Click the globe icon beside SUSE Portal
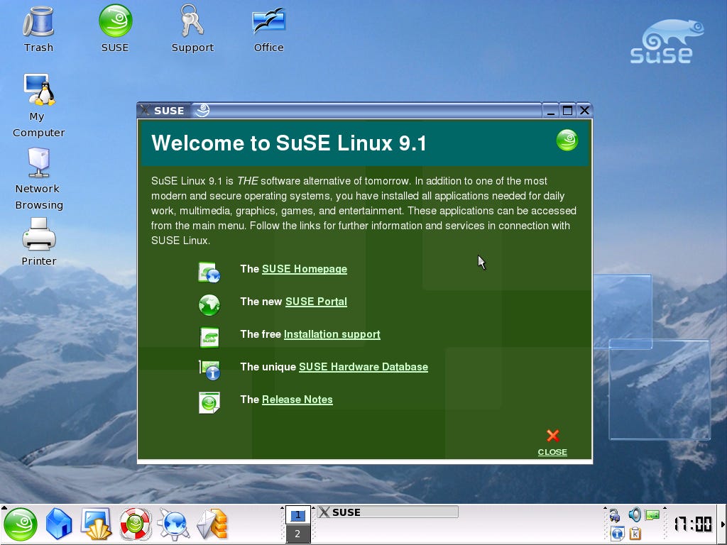 coord(209,305)
